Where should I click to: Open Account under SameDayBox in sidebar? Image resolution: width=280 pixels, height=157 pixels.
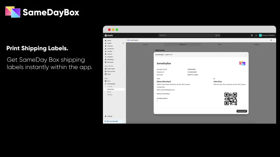(110, 87)
